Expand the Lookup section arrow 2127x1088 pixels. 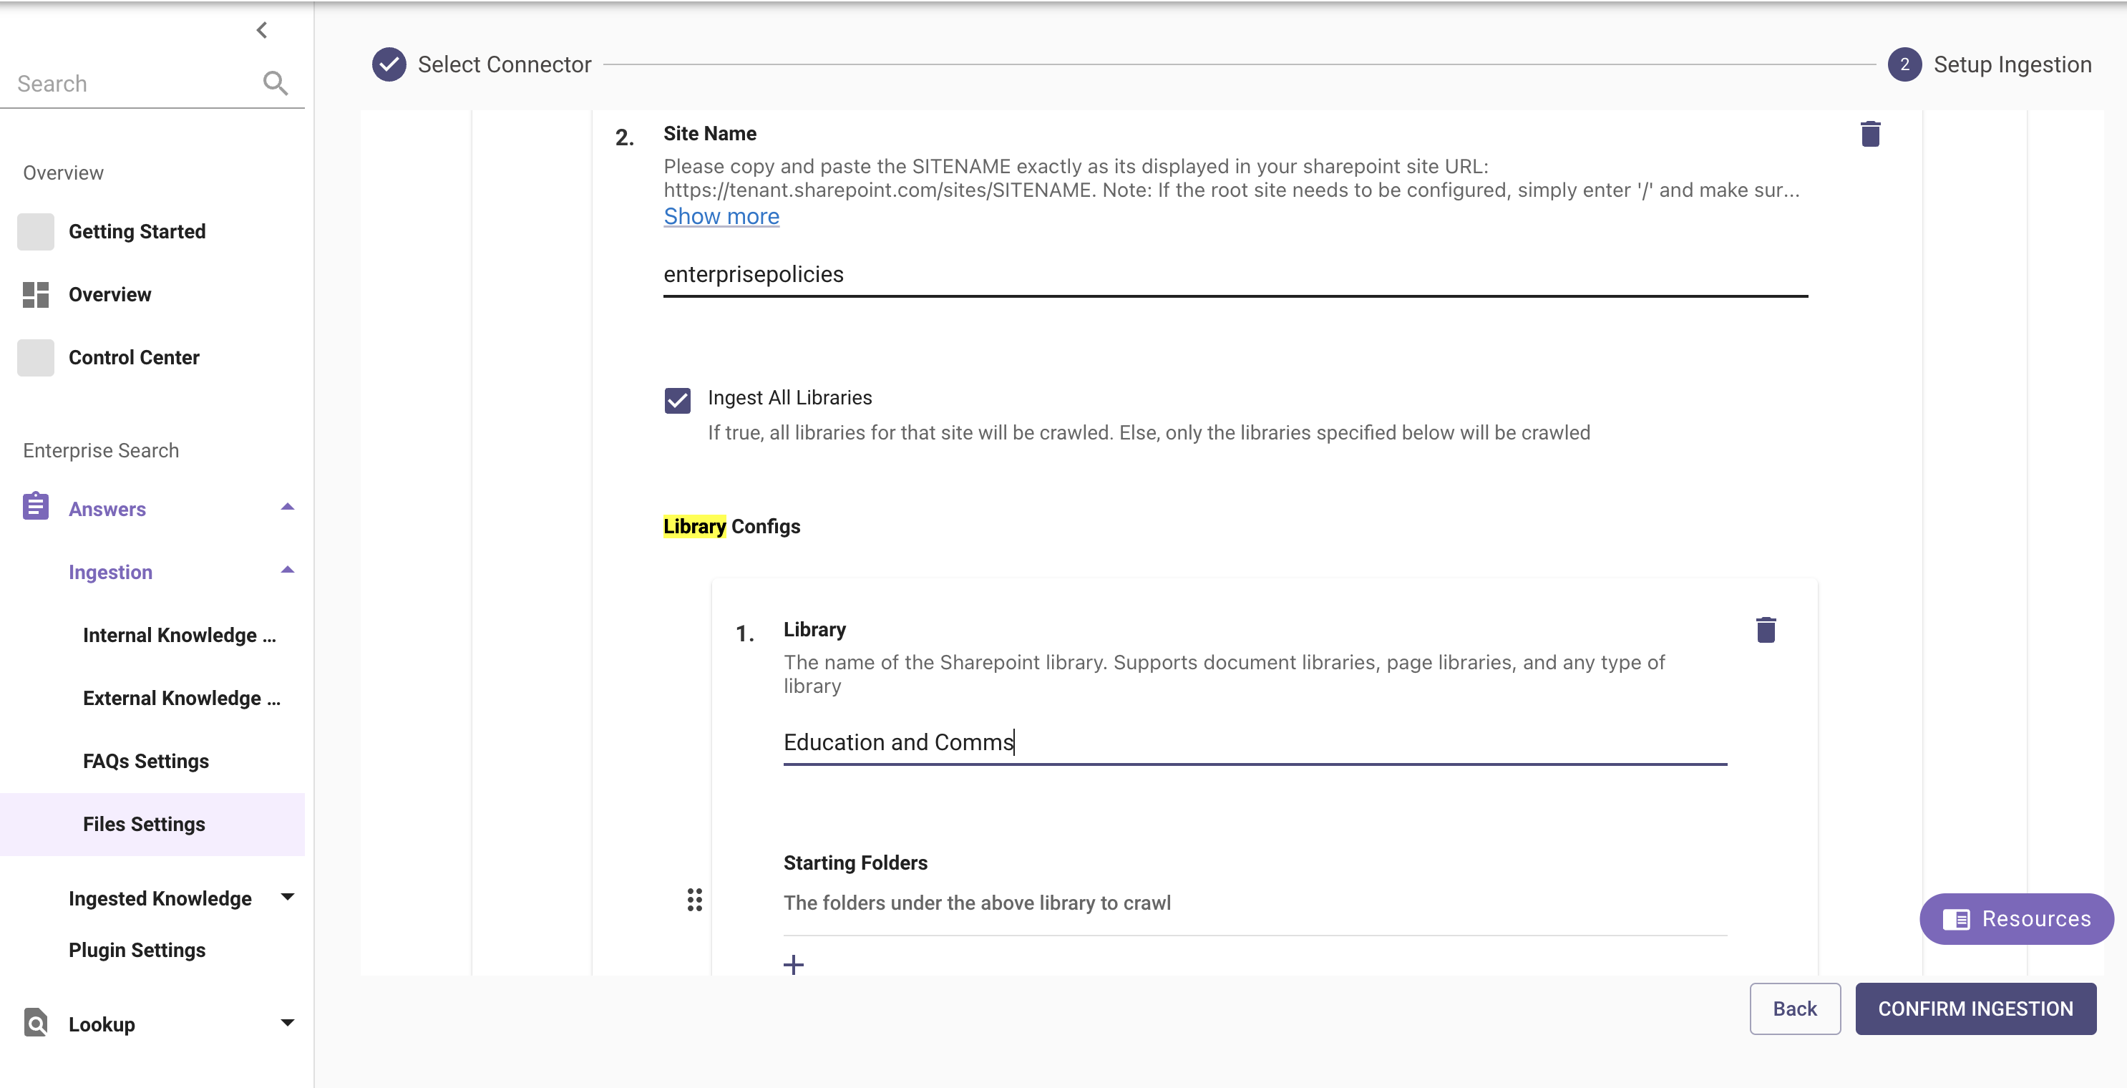pos(286,1023)
